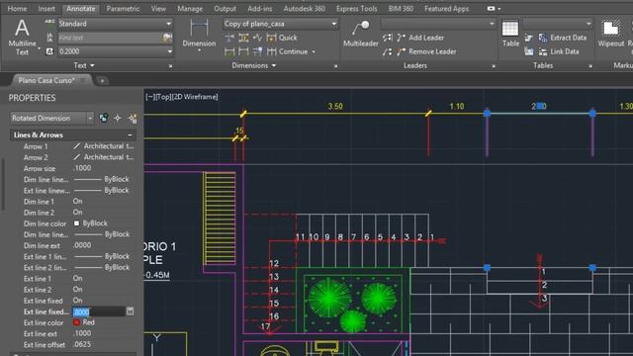Click the Collect multileaders icon
The width and height of the screenshot is (633, 356).
click(387, 51)
